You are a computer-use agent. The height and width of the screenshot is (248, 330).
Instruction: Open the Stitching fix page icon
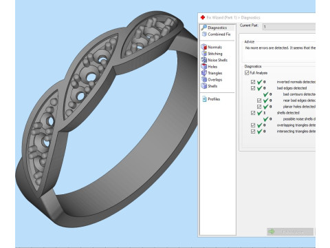tap(203, 54)
